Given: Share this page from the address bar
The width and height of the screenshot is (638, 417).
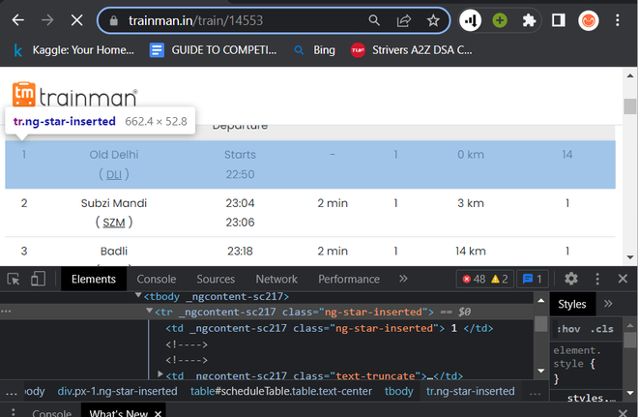Looking at the screenshot, I should pos(404,20).
